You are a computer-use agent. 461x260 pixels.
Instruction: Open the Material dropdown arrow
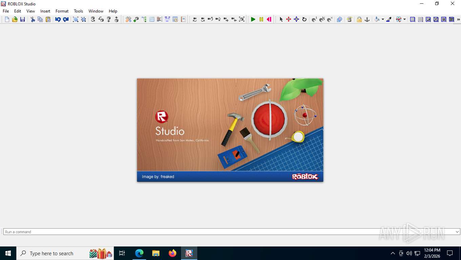click(x=404, y=19)
